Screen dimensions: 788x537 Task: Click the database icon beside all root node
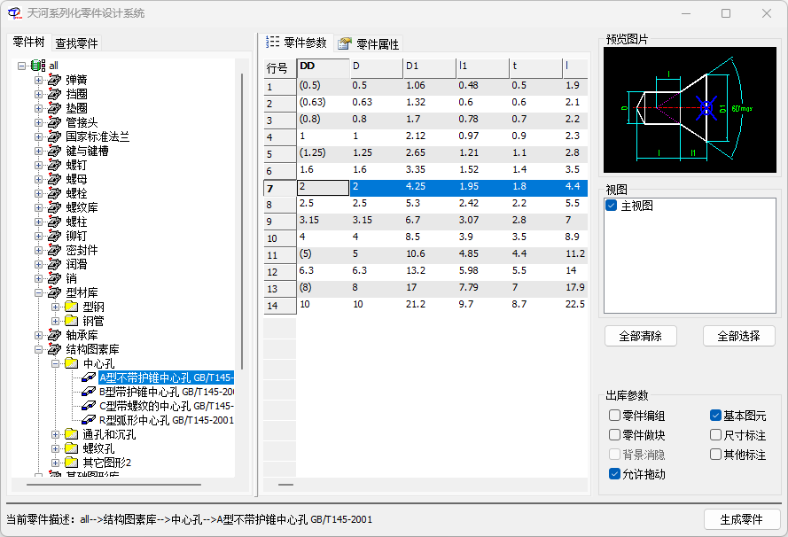(x=38, y=66)
